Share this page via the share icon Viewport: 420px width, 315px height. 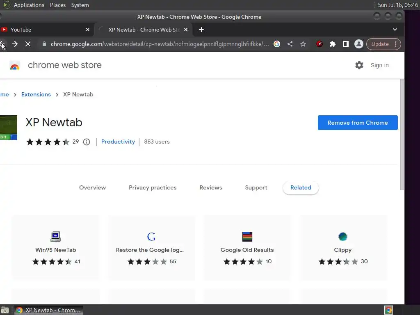pos(290,44)
